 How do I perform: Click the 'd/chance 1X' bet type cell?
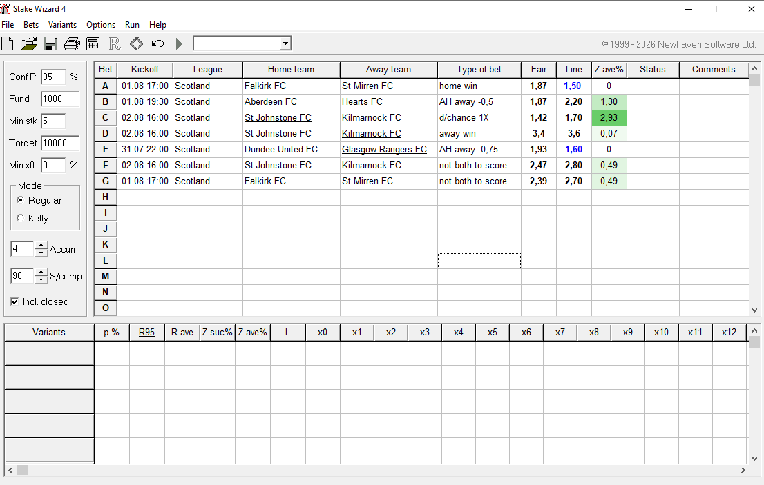[x=479, y=118]
